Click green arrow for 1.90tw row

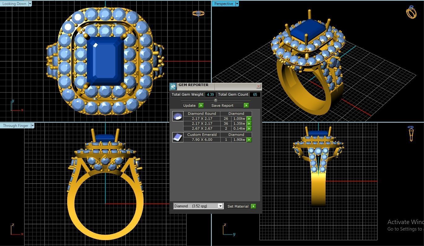click(249, 140)
